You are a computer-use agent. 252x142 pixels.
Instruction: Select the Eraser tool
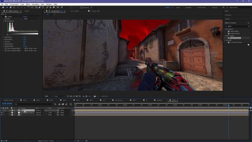tap(54, 7)
